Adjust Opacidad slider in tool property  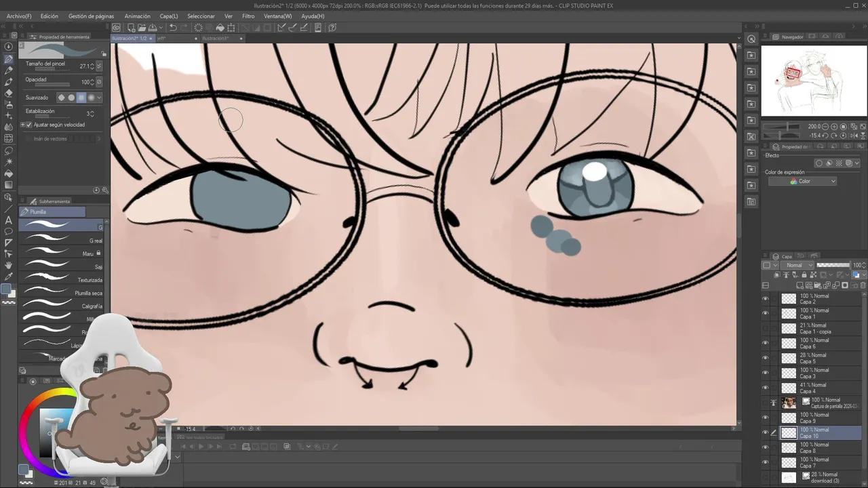pos(52,85)
